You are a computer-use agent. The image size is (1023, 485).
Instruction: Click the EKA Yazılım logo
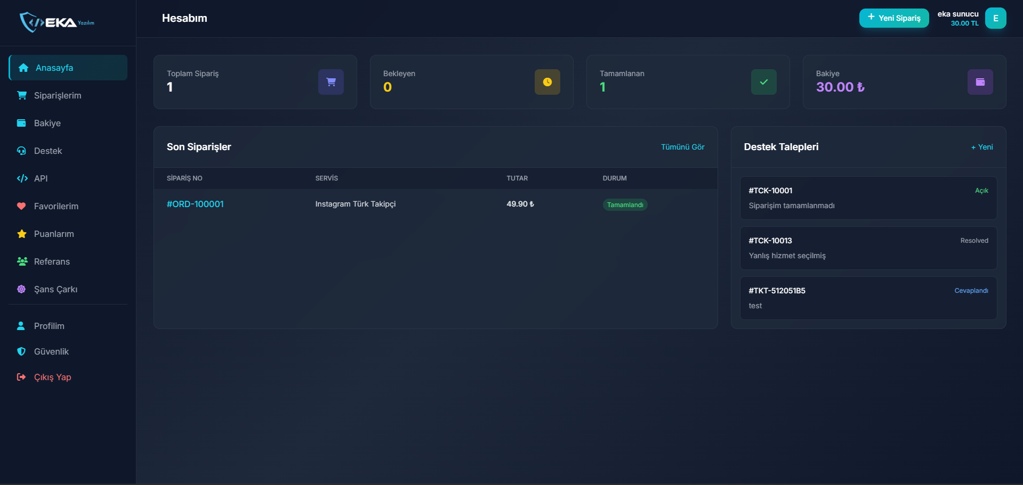pyautogui.click(x=57, y=22)
